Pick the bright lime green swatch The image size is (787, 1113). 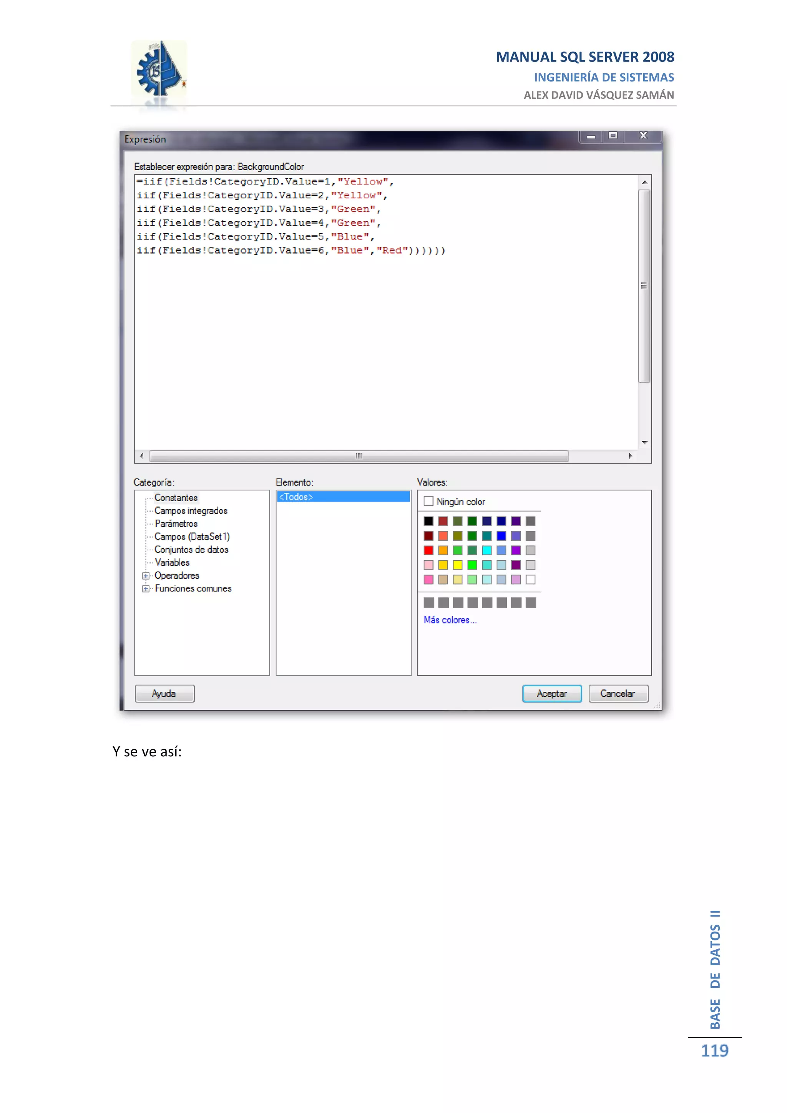pyautogui.click(x=472, y=565)
